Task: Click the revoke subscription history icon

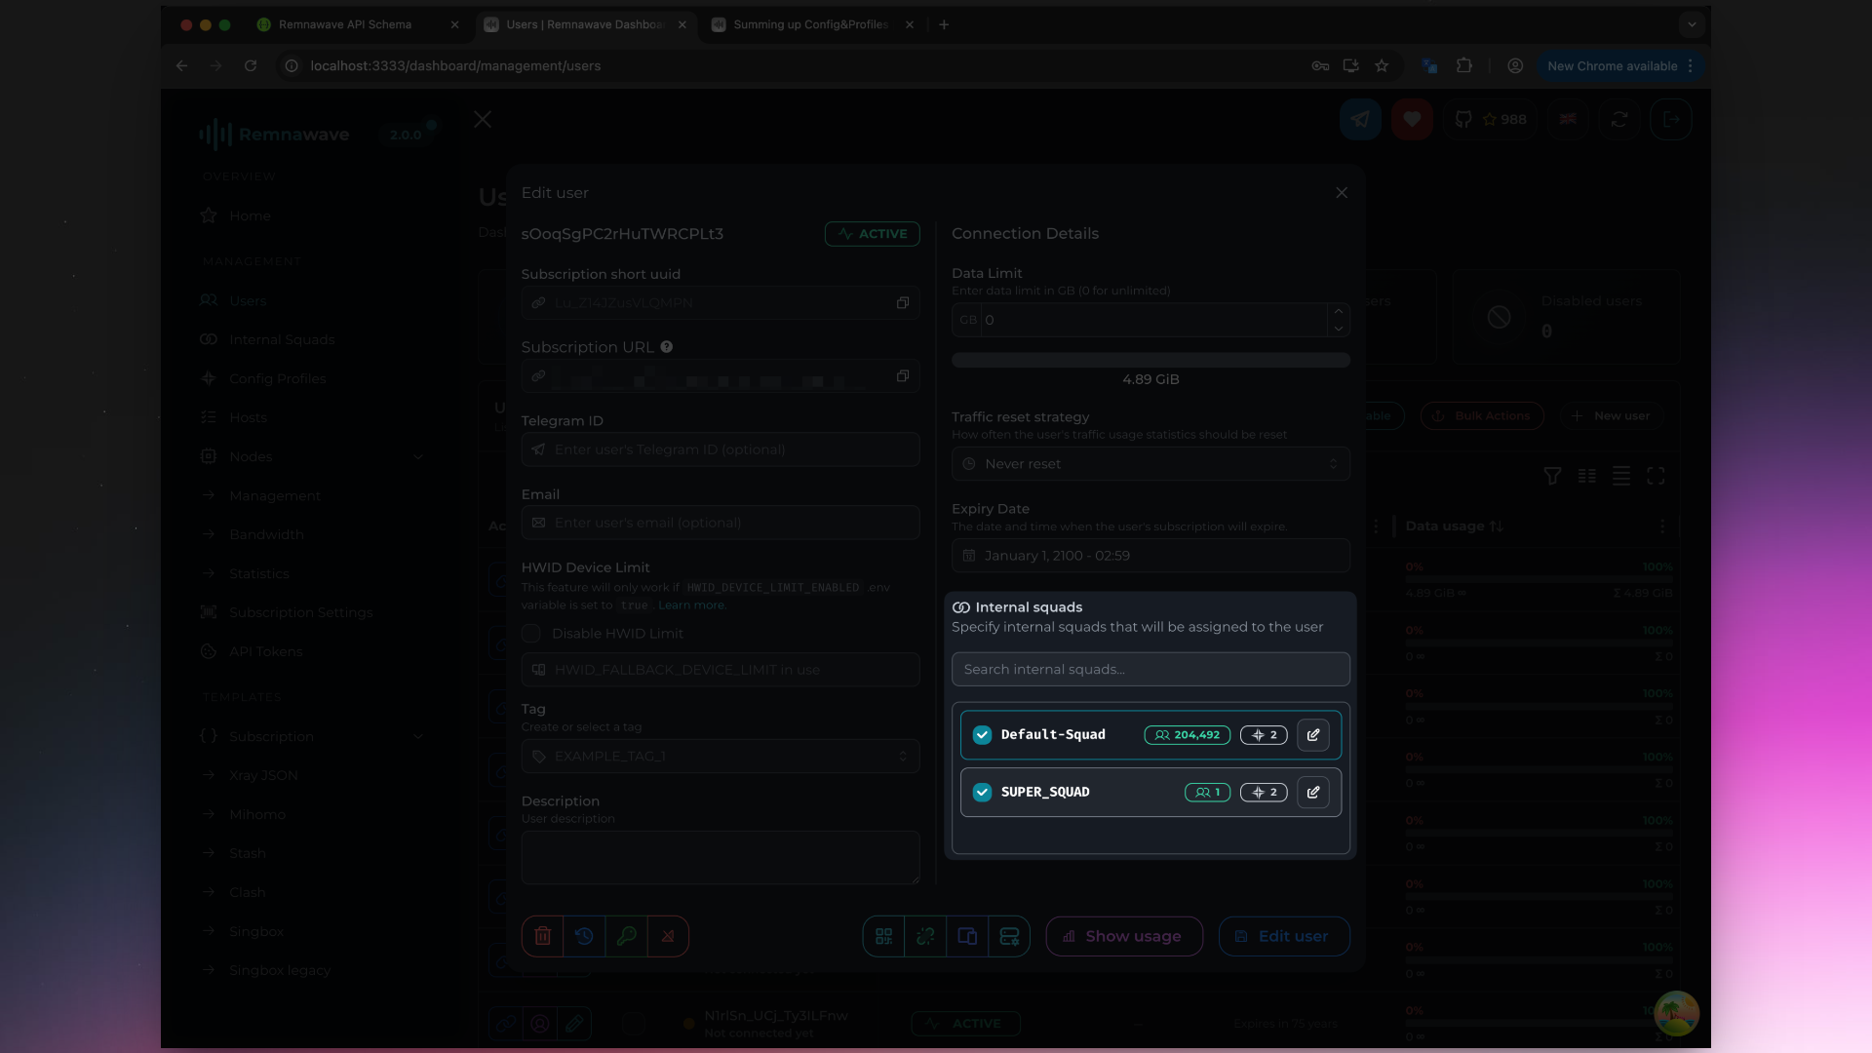Action: pos(584,936)
